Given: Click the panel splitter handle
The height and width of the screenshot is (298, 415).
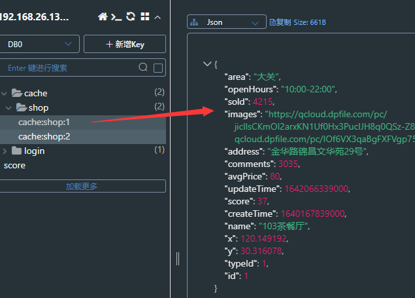Looking at the screenshot, I should click(178, 259).
